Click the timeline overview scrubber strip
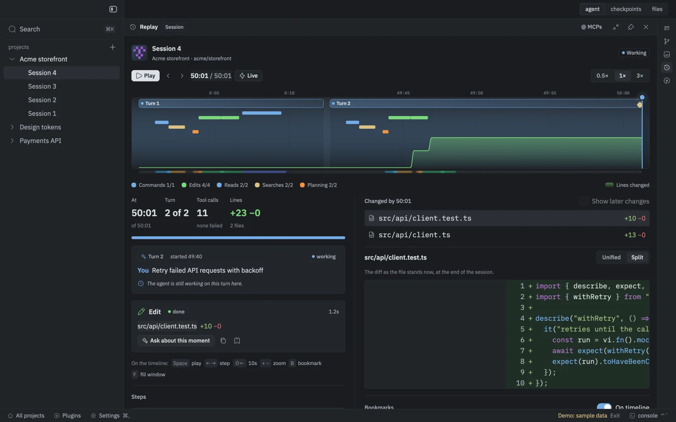 pos(390,172)
